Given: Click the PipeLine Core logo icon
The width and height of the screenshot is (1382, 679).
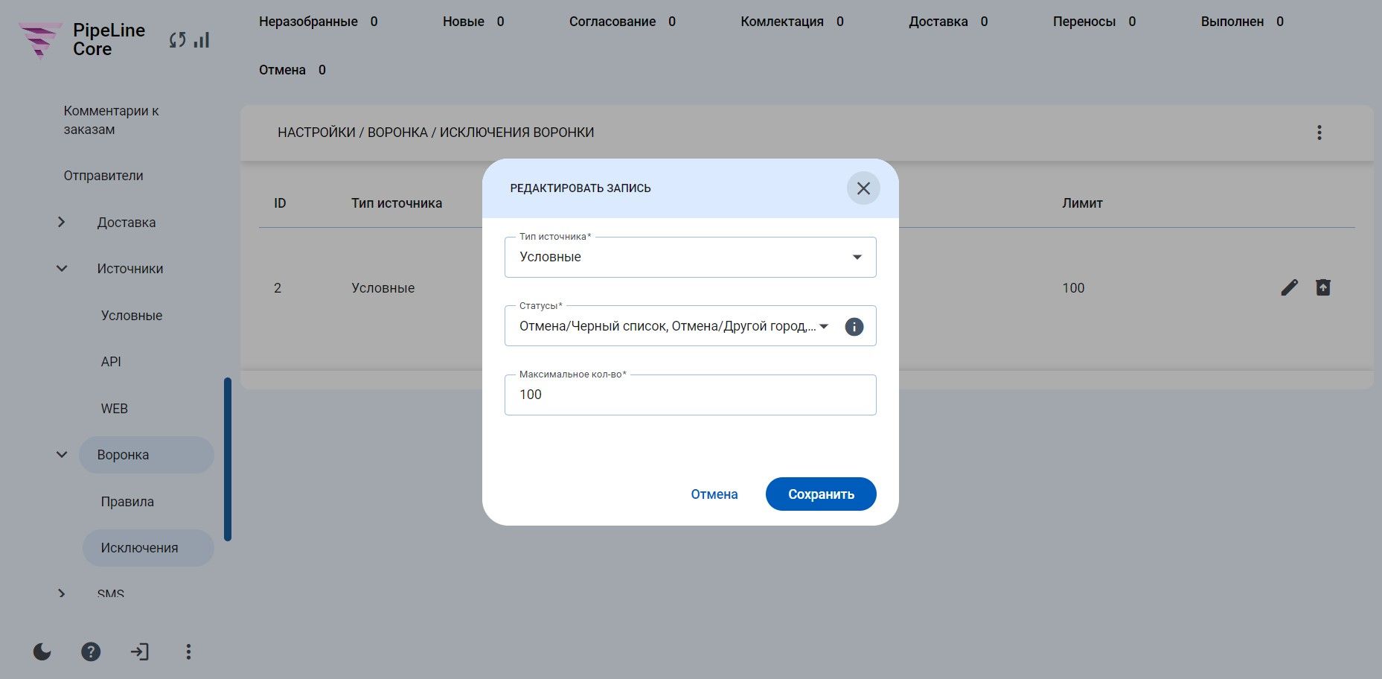Looking at the screenshot, I should [x=40, y=40].
